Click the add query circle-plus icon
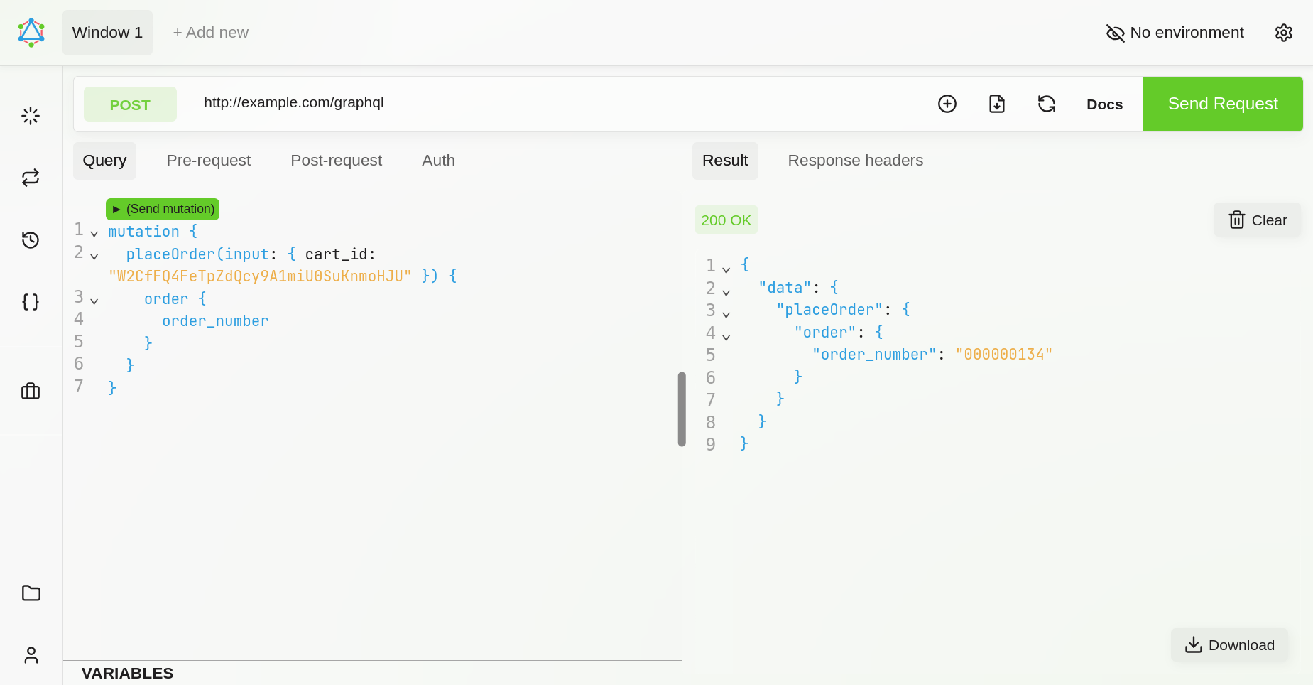 [x=947, y=104]
